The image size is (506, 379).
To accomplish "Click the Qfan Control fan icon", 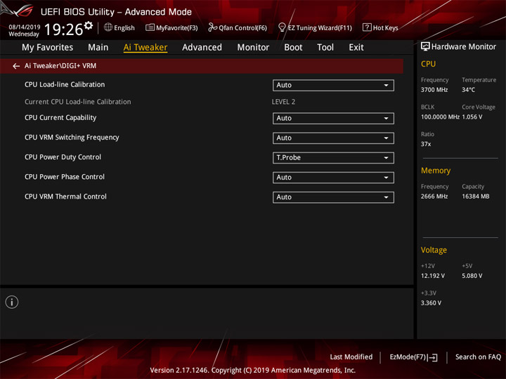I will [x=212, y=27].
